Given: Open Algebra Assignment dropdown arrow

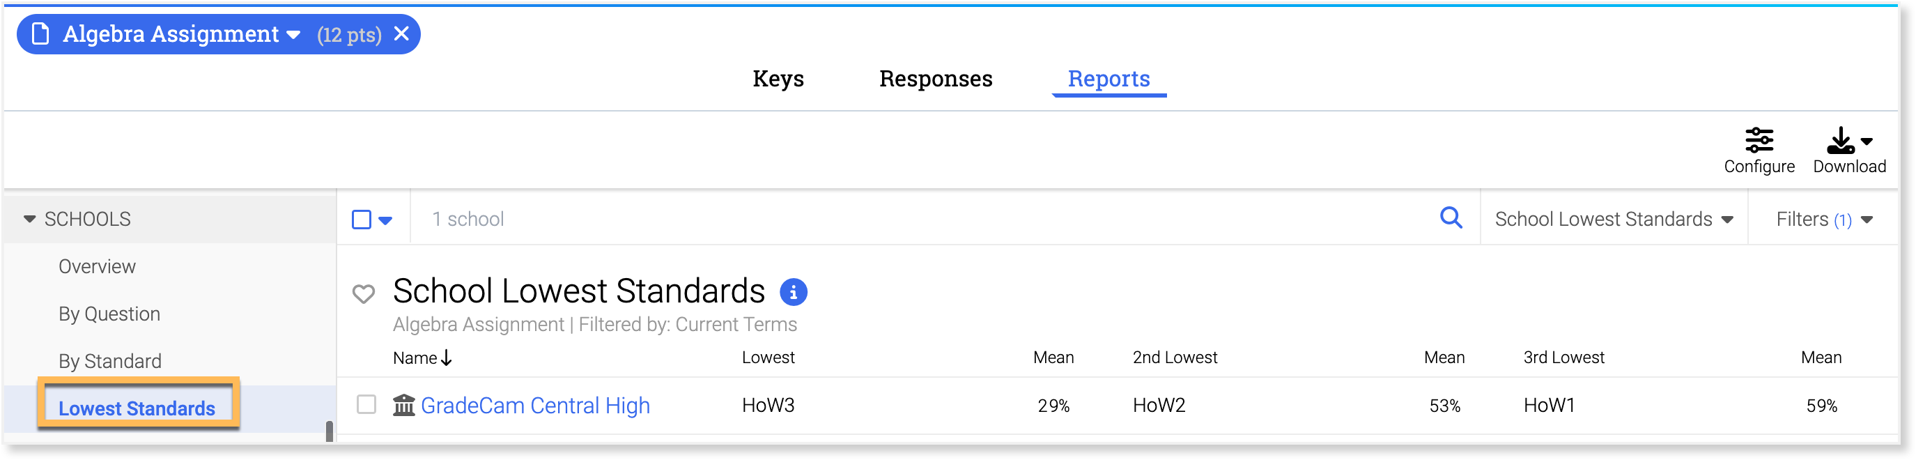Looking at the screenshot, I should pyautogui.click(x=293, y=35).
